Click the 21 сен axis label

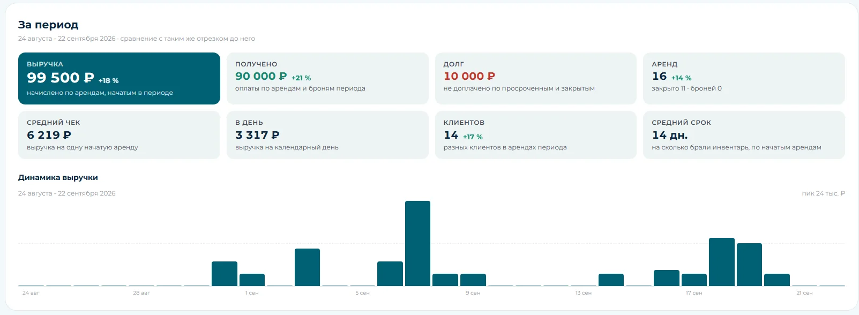[x=804, y=293]
